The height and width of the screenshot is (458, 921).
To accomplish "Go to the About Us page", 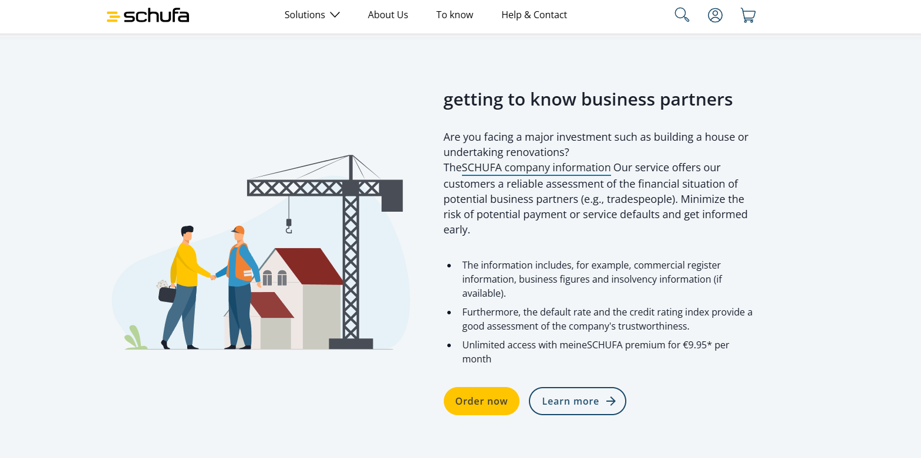I will [387, 15].
